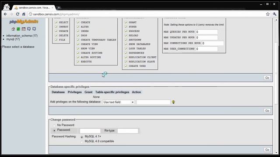This screenshot has height=157, width=280.
Task: Toggle the SHUTDOWN privilege checkbox
Action: tap(126, 40)
